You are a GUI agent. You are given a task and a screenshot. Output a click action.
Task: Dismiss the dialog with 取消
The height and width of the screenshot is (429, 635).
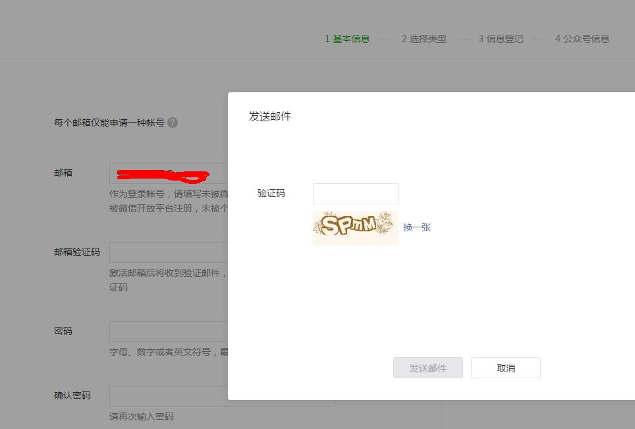coord(505,368)
